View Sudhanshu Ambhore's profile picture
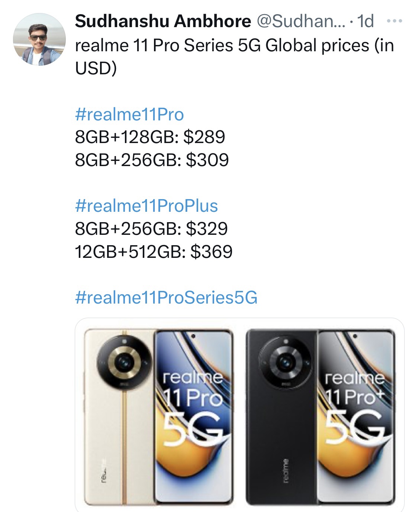The height and width of the screenshot is (512, 418). tap(39, 39)
